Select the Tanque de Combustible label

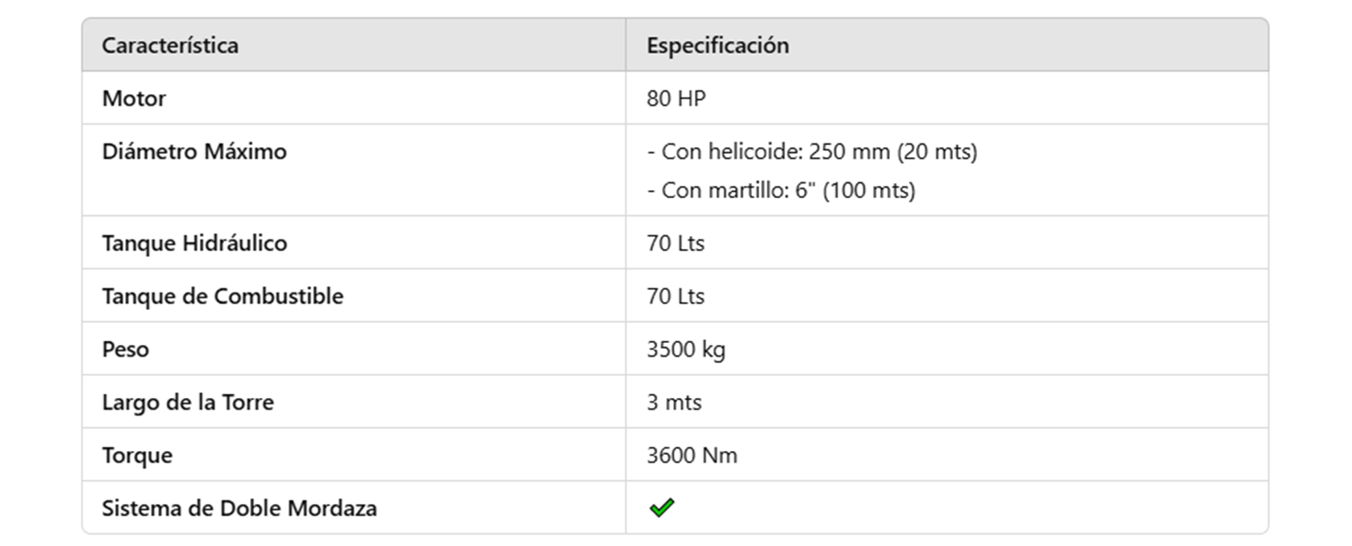click(x=223, y=296)
